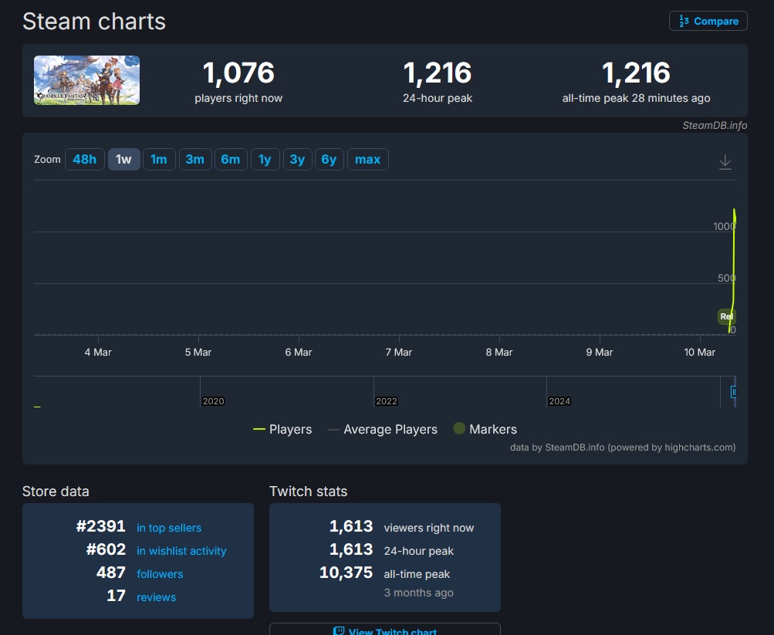Click the View Twitch chart button

pyautogui.click(x=384, y=629)
